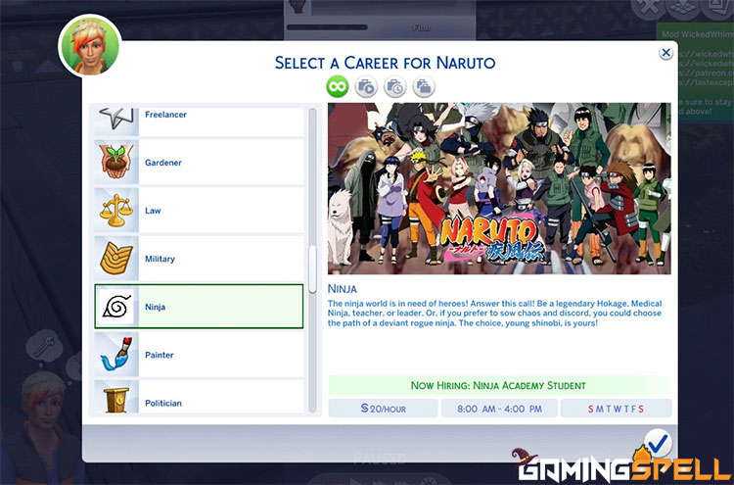The width and height of the screenshot is (734, 485).
Task: Choose the Freelancer career row
Action: click(x=200, y=121)
